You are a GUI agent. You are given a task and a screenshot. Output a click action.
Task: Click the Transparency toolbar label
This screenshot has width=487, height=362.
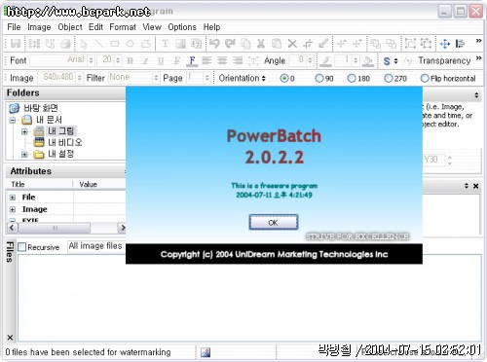tap(444, 60)
